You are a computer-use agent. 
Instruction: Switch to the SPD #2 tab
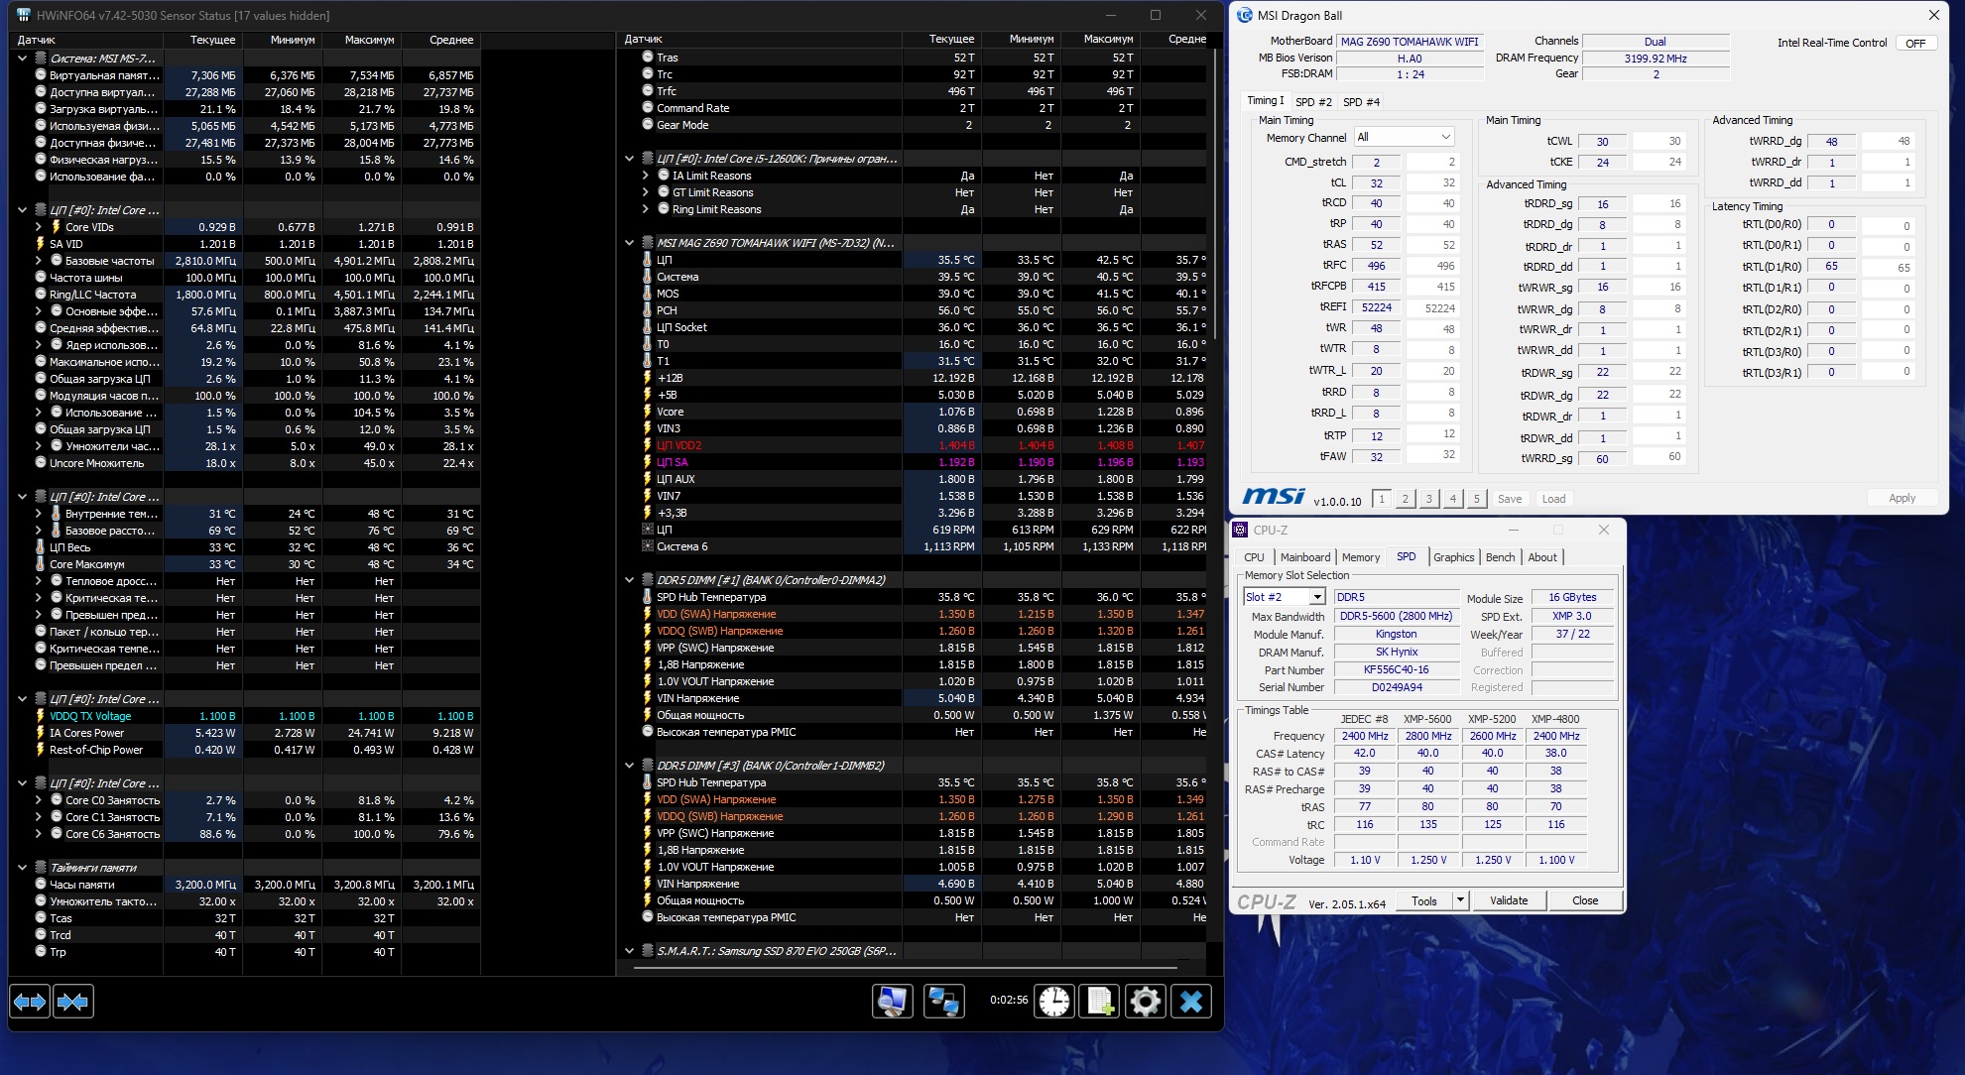tap(1313, 102)
